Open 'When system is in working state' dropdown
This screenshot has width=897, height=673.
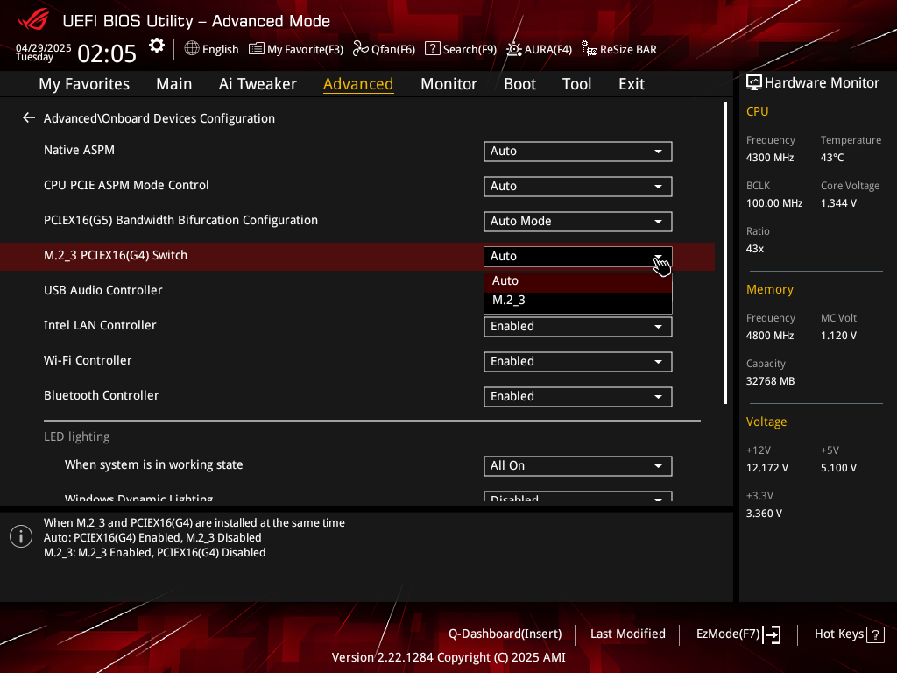578,466
